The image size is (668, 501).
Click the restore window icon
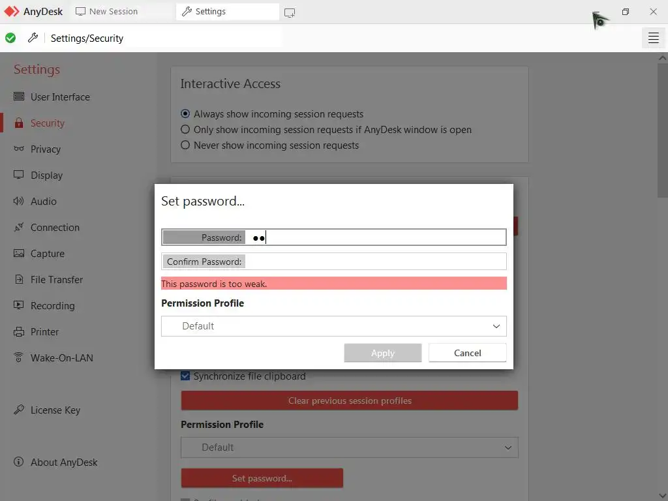pyautogui.click(x=626, y=12)
